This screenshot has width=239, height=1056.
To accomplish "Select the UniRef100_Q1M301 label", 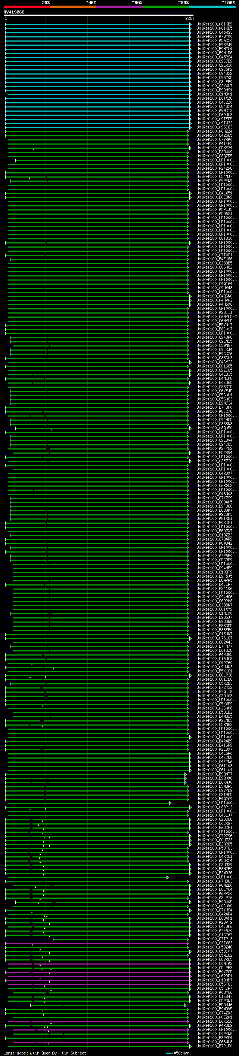I will [214, 94].
